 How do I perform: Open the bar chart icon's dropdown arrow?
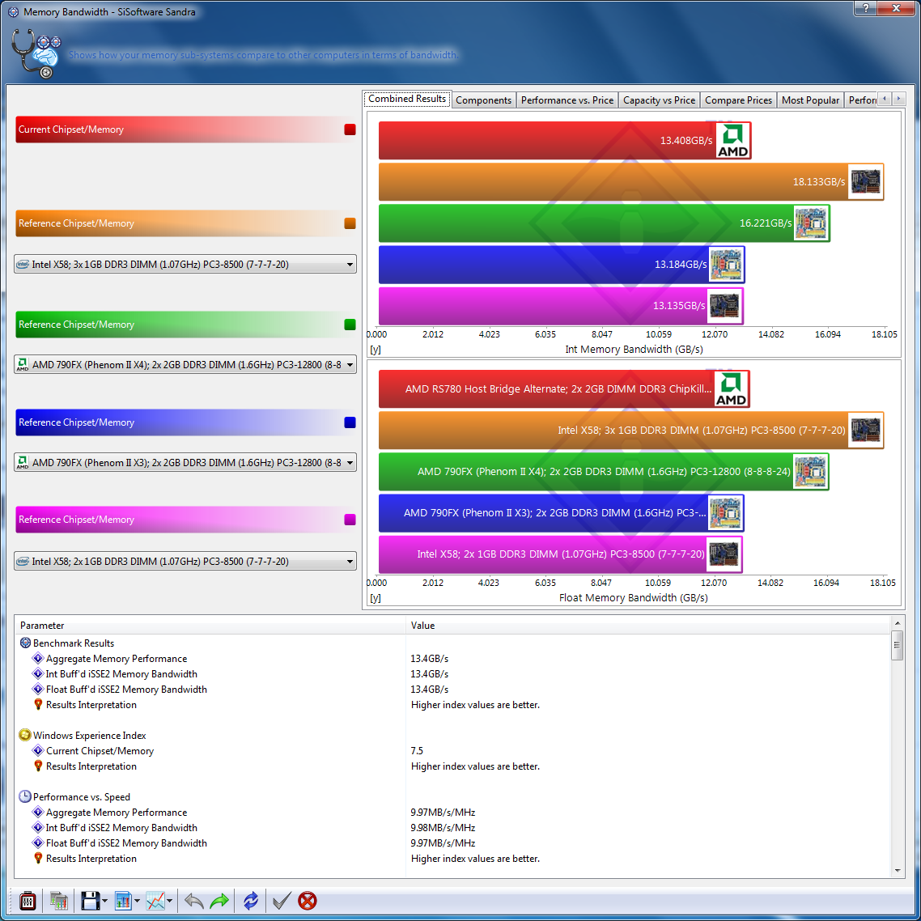137,901
